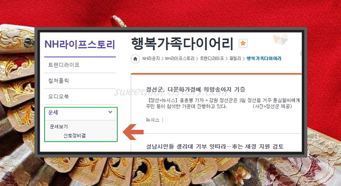Go to 패밀리 breadcrumb link

pos(235,58)
